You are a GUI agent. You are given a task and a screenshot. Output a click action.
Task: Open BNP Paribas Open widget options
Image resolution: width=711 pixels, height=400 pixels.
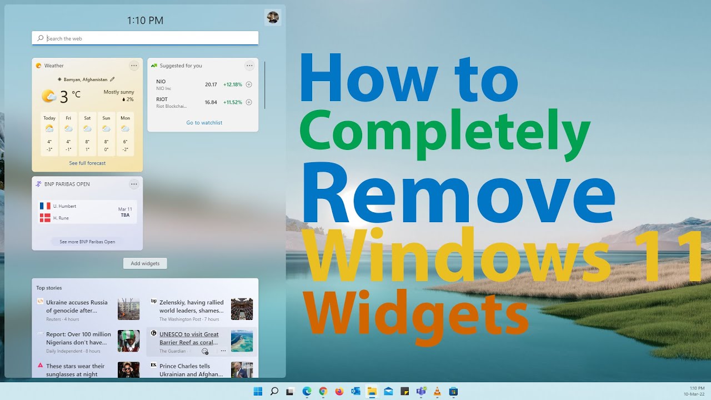pyautogui.click(x=134, y=184)
